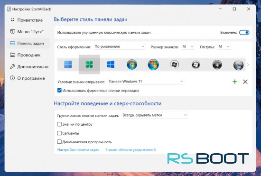261x176 pixels.
Task: Open the Меню "Пуск" section
Action: coord(28,32)
